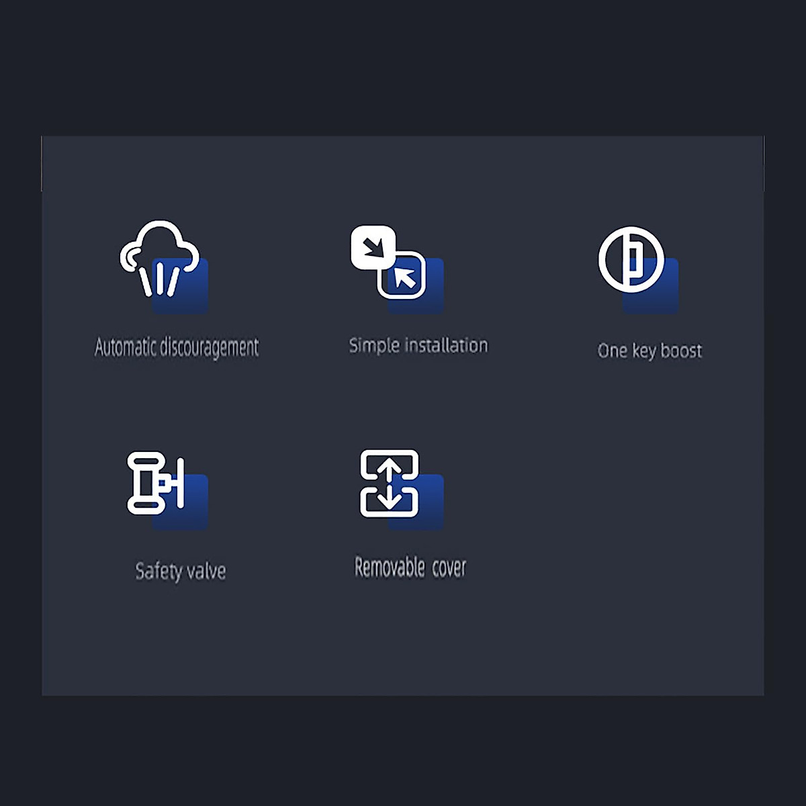
Task: Click the steam lines beneath the cloud icon
Action: (159, 279)
